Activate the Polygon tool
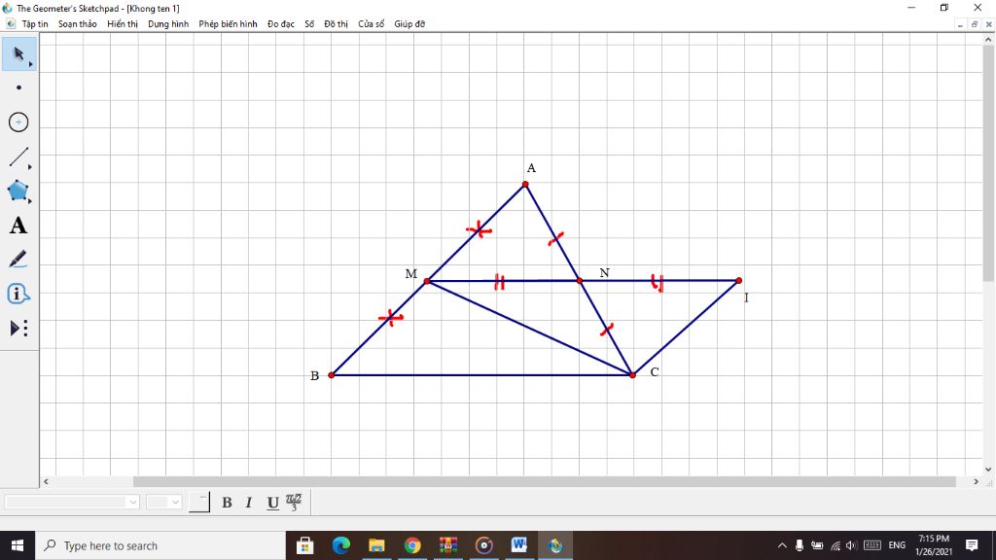This screenshot has height=560, width=996. pyautogui.click(x=18, y=191)
